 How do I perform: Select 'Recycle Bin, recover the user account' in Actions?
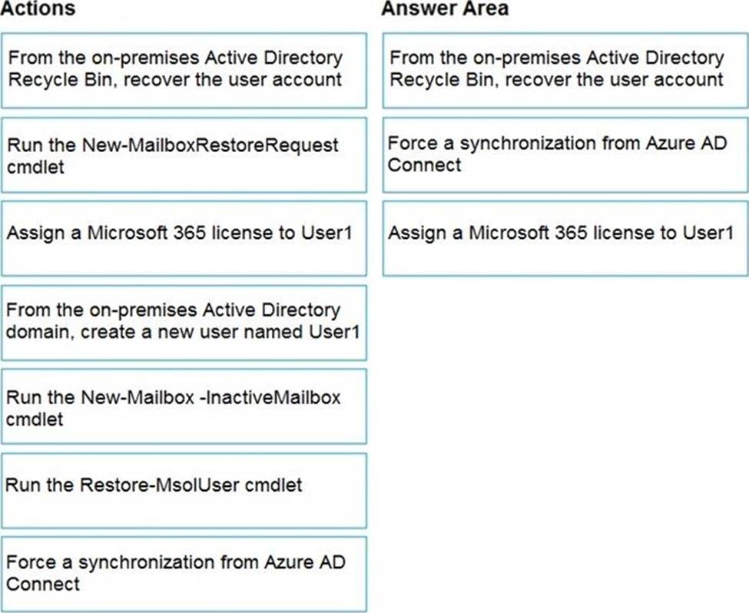184,70
